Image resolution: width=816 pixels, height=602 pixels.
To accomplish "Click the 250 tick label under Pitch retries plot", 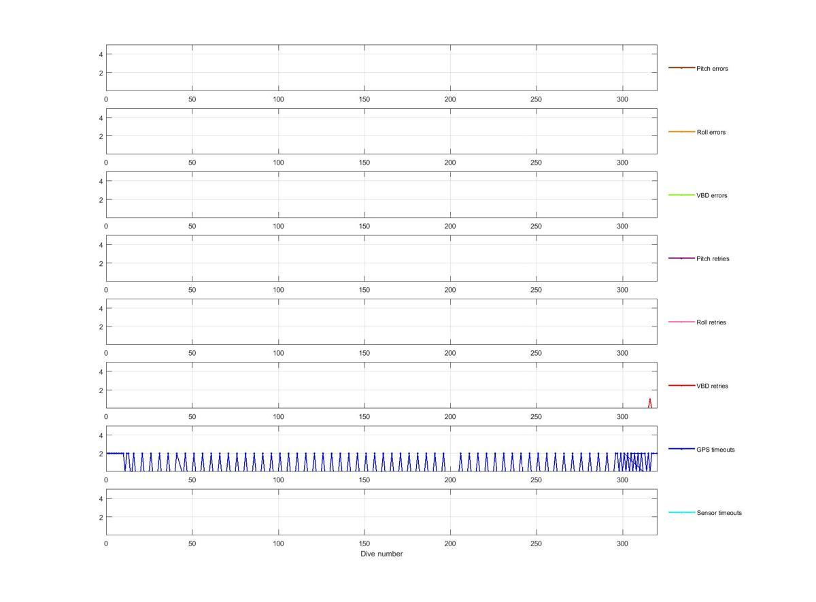I will pos(537,290).
